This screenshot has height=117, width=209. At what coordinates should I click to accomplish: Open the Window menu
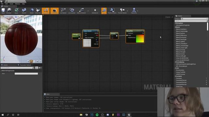pos(17,4)
